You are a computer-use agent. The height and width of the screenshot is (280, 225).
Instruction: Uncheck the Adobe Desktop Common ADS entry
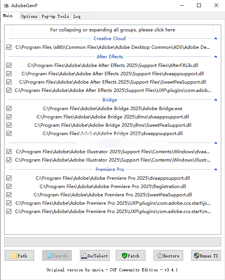pyautogui.click(x=9, y=47)
